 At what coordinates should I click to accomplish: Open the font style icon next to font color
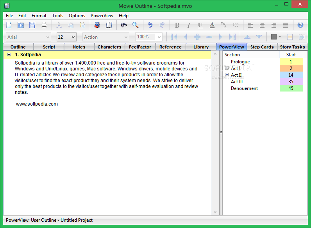[224, 25]
